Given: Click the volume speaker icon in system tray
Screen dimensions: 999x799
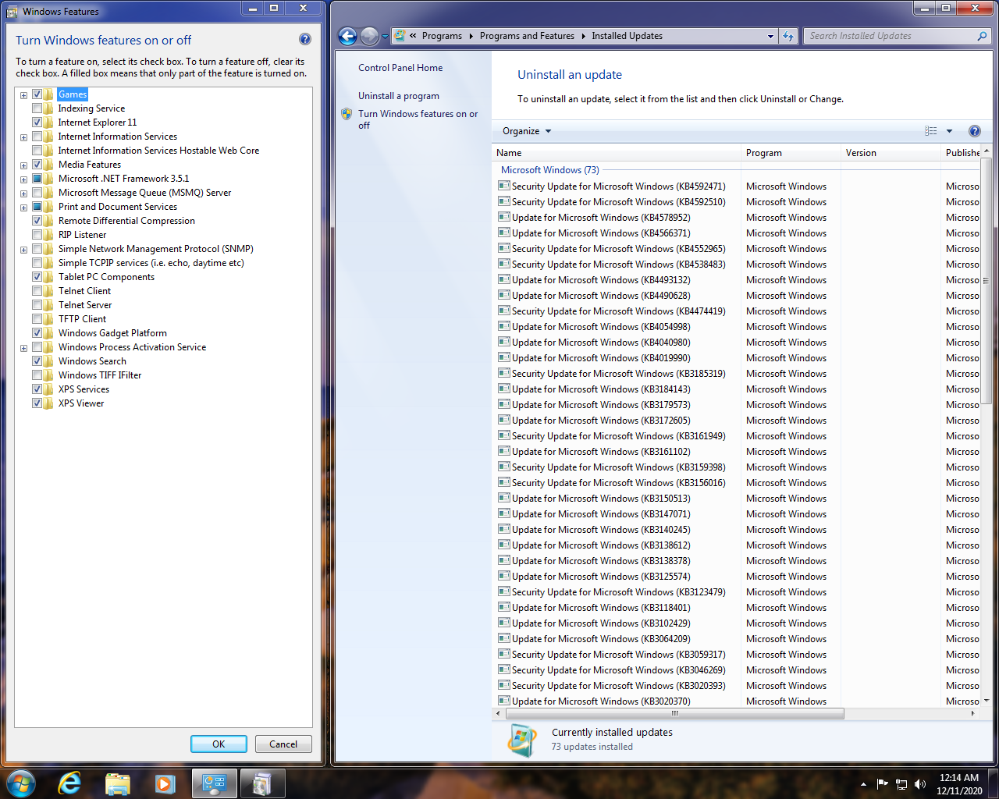Looking at the screenshot, I should 920,784.
